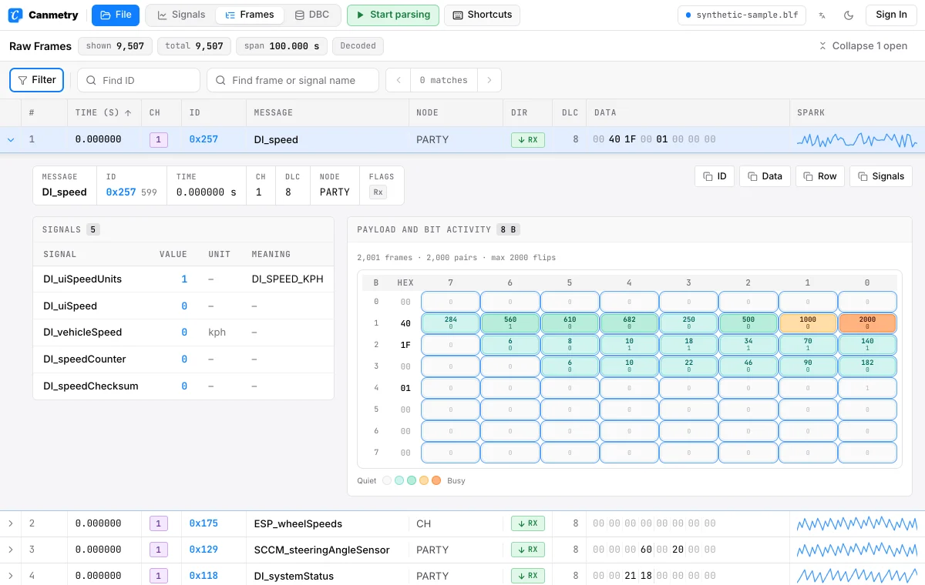Screen dimensions: 925x585
Task: Focus the Find ID input field
Action: (x=139, y=80)
